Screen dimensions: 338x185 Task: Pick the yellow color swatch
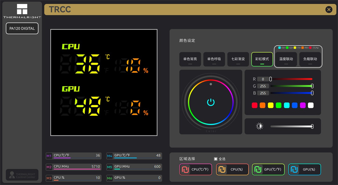click(270, 105)
